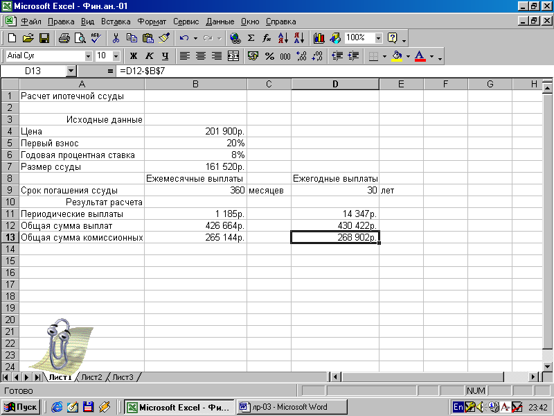Open the Name Box D13 dropdown

(71, 71)
